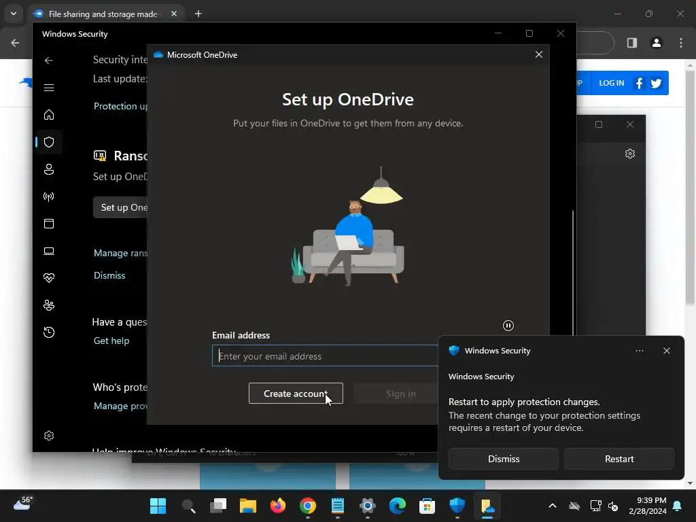Viewport: 696px width, 522px height.
Task: Open Device performance & health heart icon
Action: coord(49,278)
